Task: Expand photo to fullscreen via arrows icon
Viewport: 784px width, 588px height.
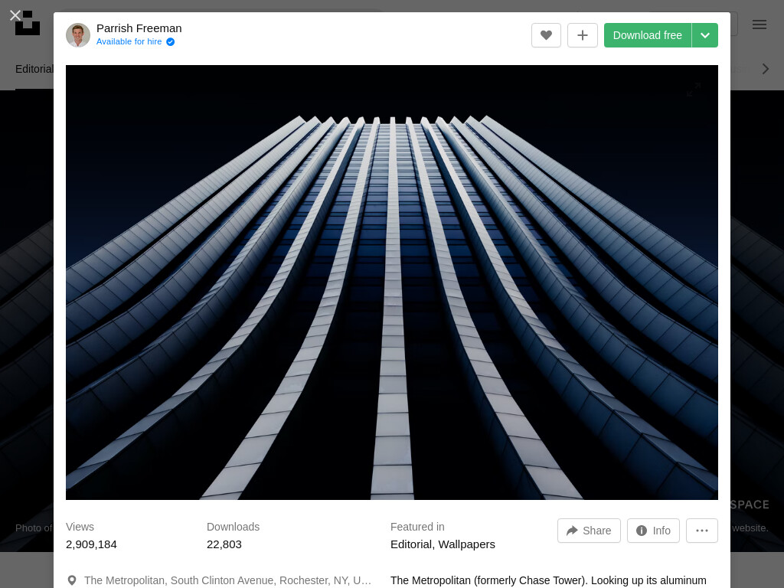Action: (694, 90)
